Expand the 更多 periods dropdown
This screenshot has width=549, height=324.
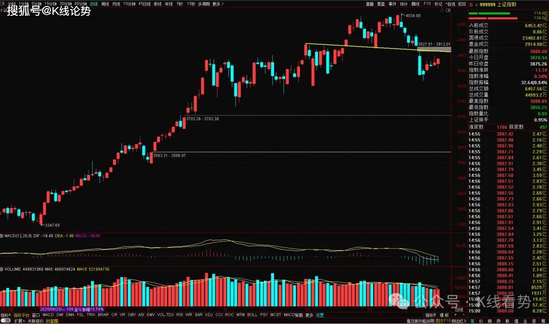(218, 4)
